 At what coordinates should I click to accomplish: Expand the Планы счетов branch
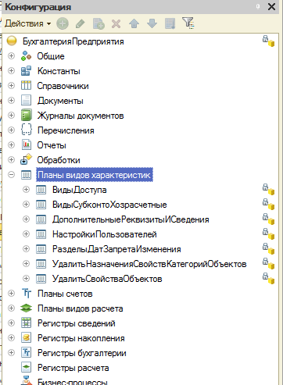pyautogui.click(x=11, y=293)
